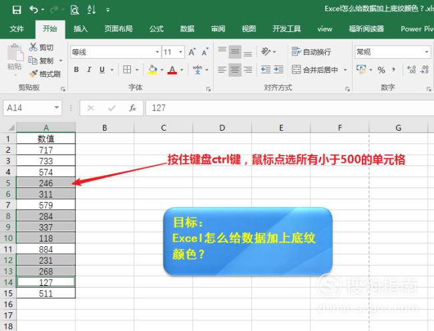Open the number format dropdown (常规)
Viewport: 434px width, 331px height.
coord(427,52)
